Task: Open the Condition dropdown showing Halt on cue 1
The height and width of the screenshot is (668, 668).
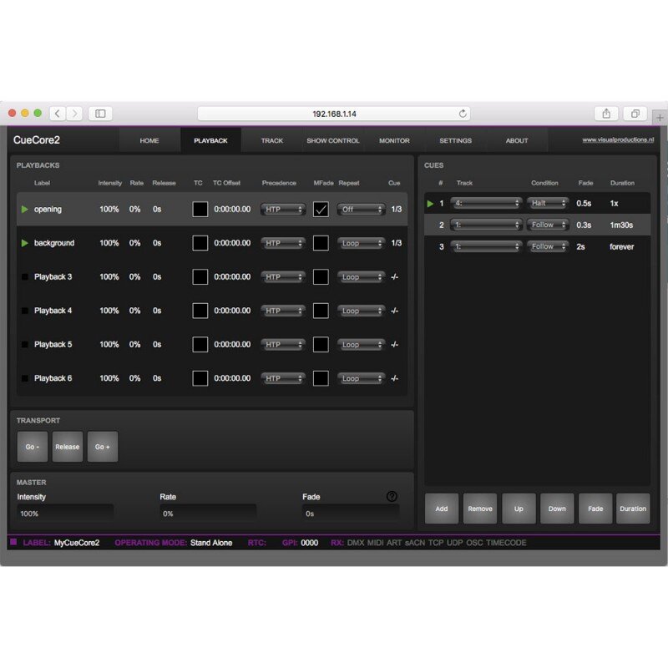Action: pos(548,203)
